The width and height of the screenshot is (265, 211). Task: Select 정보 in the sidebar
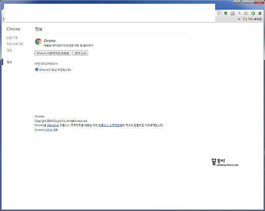click(9, 62)
